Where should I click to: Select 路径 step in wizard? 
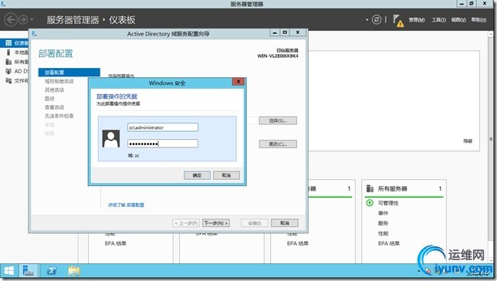click(x=49, y=99)
